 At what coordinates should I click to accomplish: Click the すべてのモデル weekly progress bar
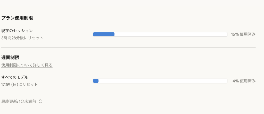click(x=160, y=81)
